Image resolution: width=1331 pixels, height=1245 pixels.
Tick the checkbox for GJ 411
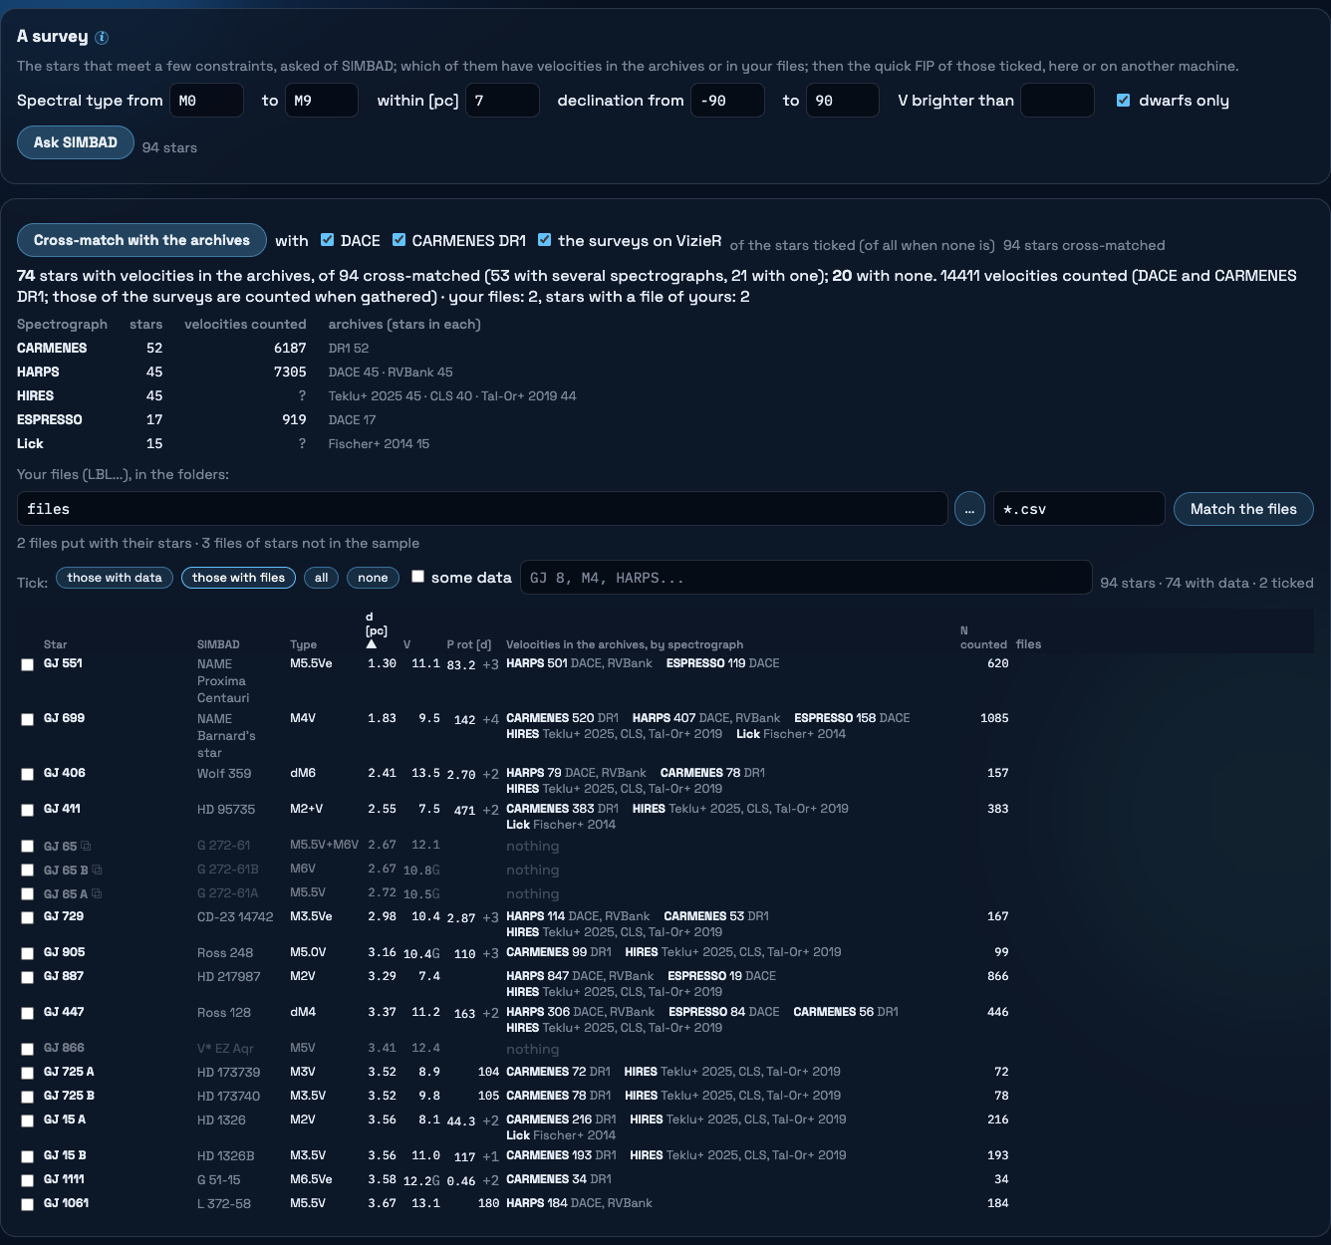click(x=28, y=810)
